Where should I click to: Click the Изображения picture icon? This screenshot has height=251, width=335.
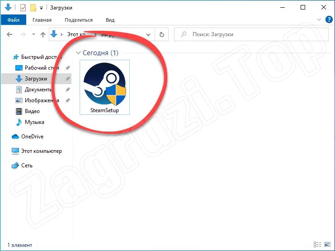(x=19, y=100)
